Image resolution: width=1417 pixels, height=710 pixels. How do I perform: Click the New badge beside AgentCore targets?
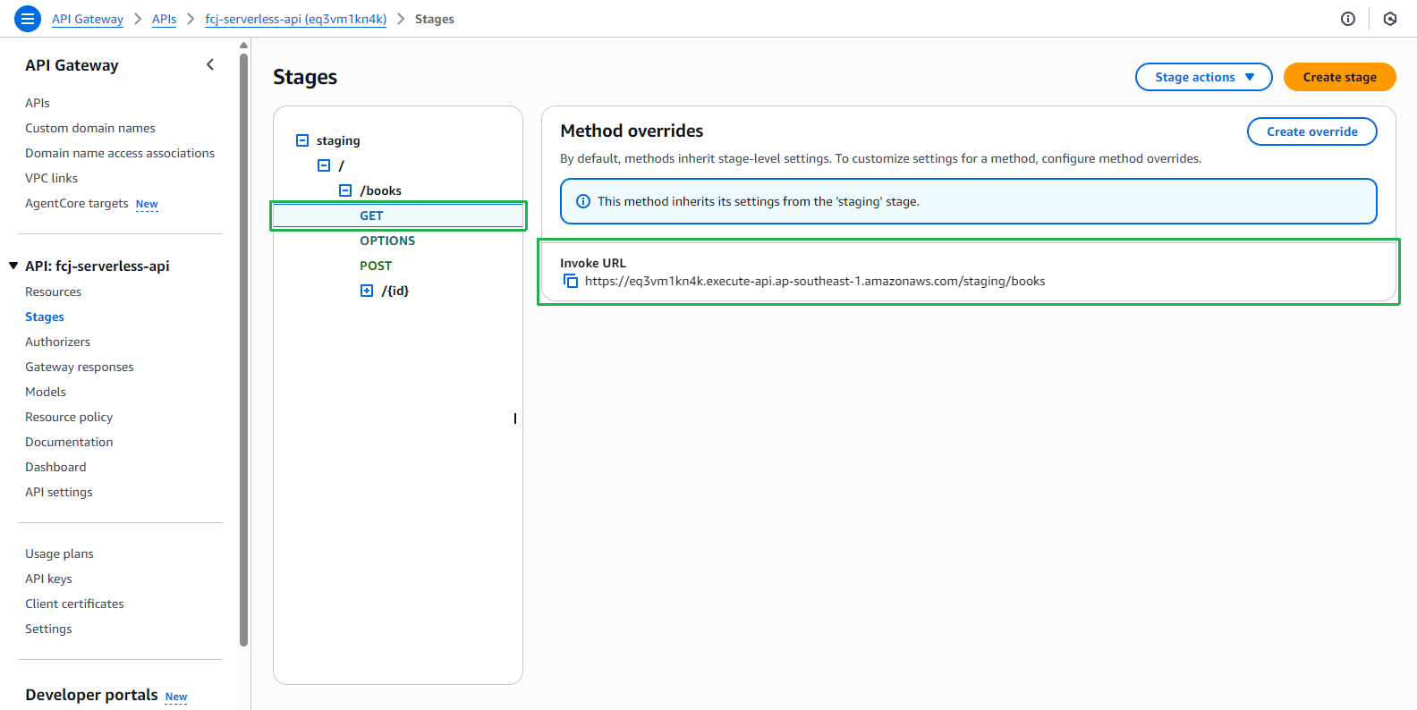pyautogui.click(x=147, y=204)
